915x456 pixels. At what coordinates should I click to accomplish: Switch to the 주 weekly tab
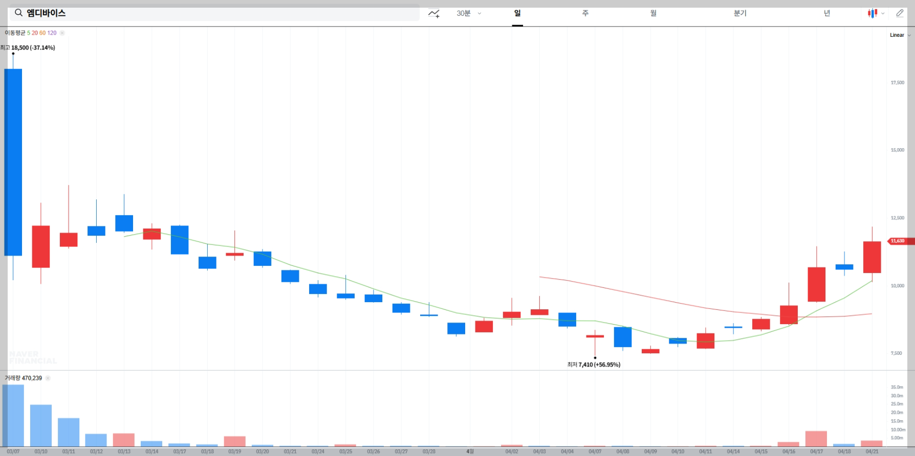click(x=585, y=13)
